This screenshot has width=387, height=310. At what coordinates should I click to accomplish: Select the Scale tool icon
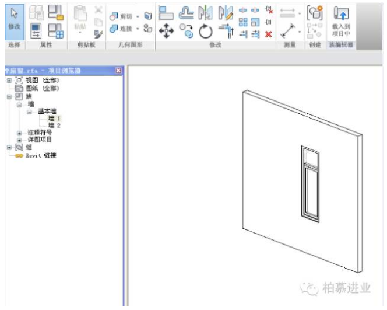click(x=255, y=22)
